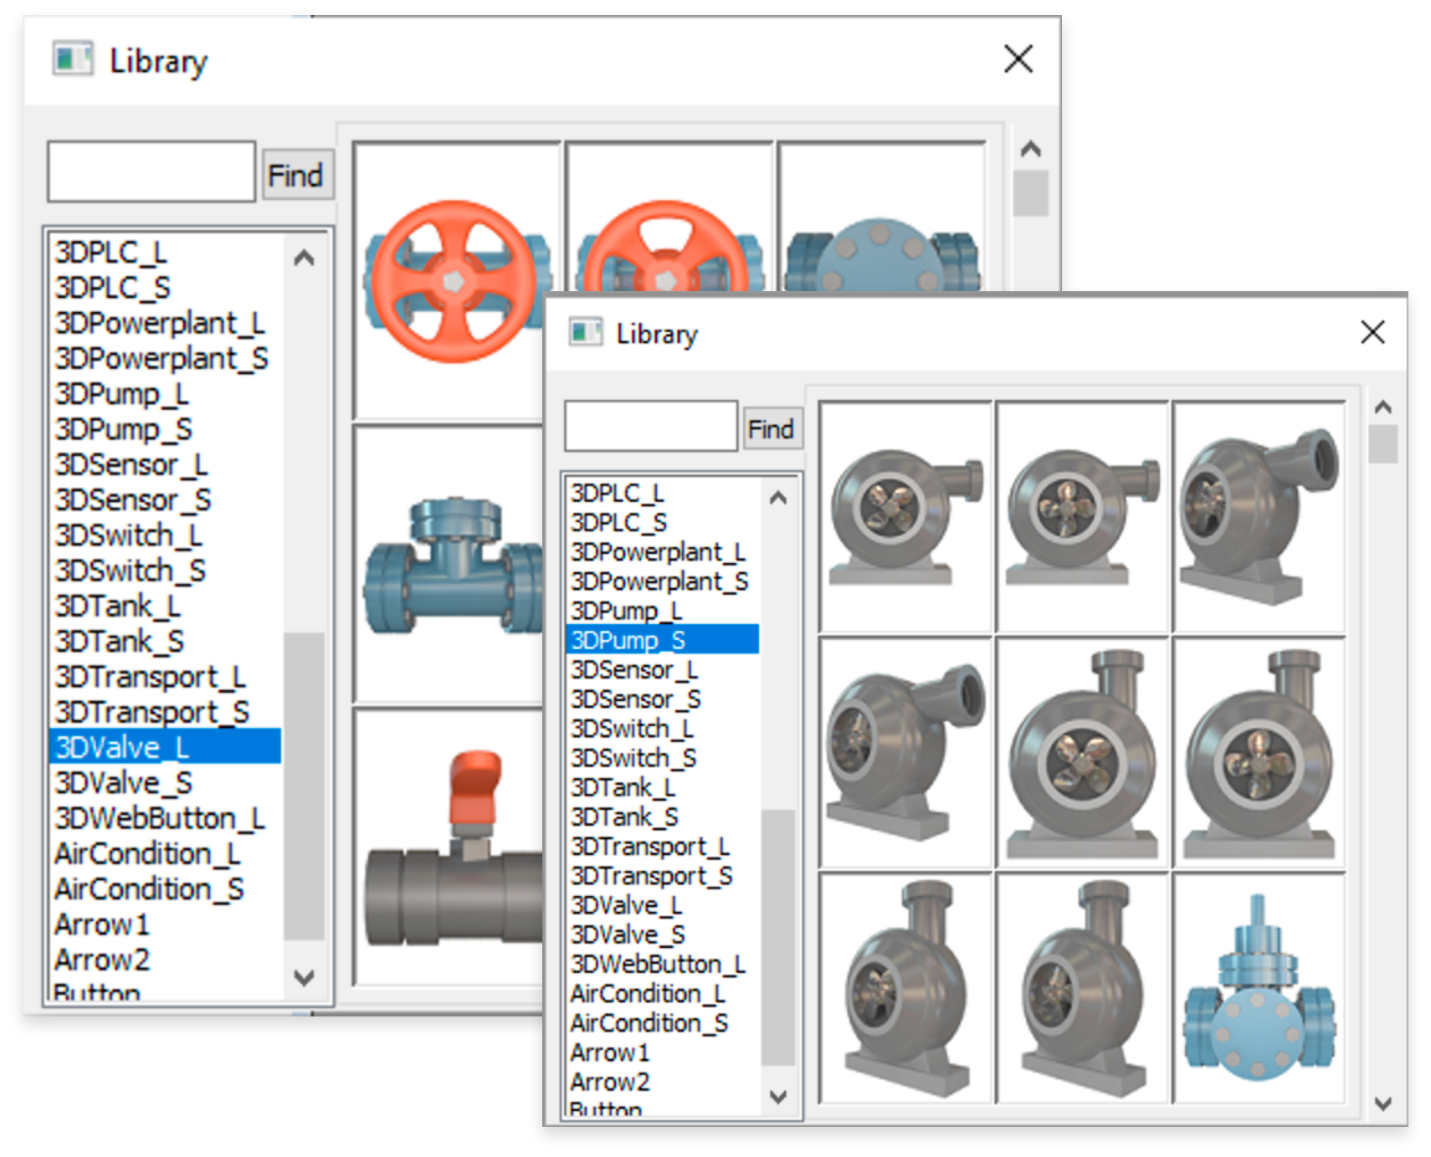Select the blue gate valve in front Library grid
Viewport: 1431px width, 1157px height.
(x=1259, y=989)
